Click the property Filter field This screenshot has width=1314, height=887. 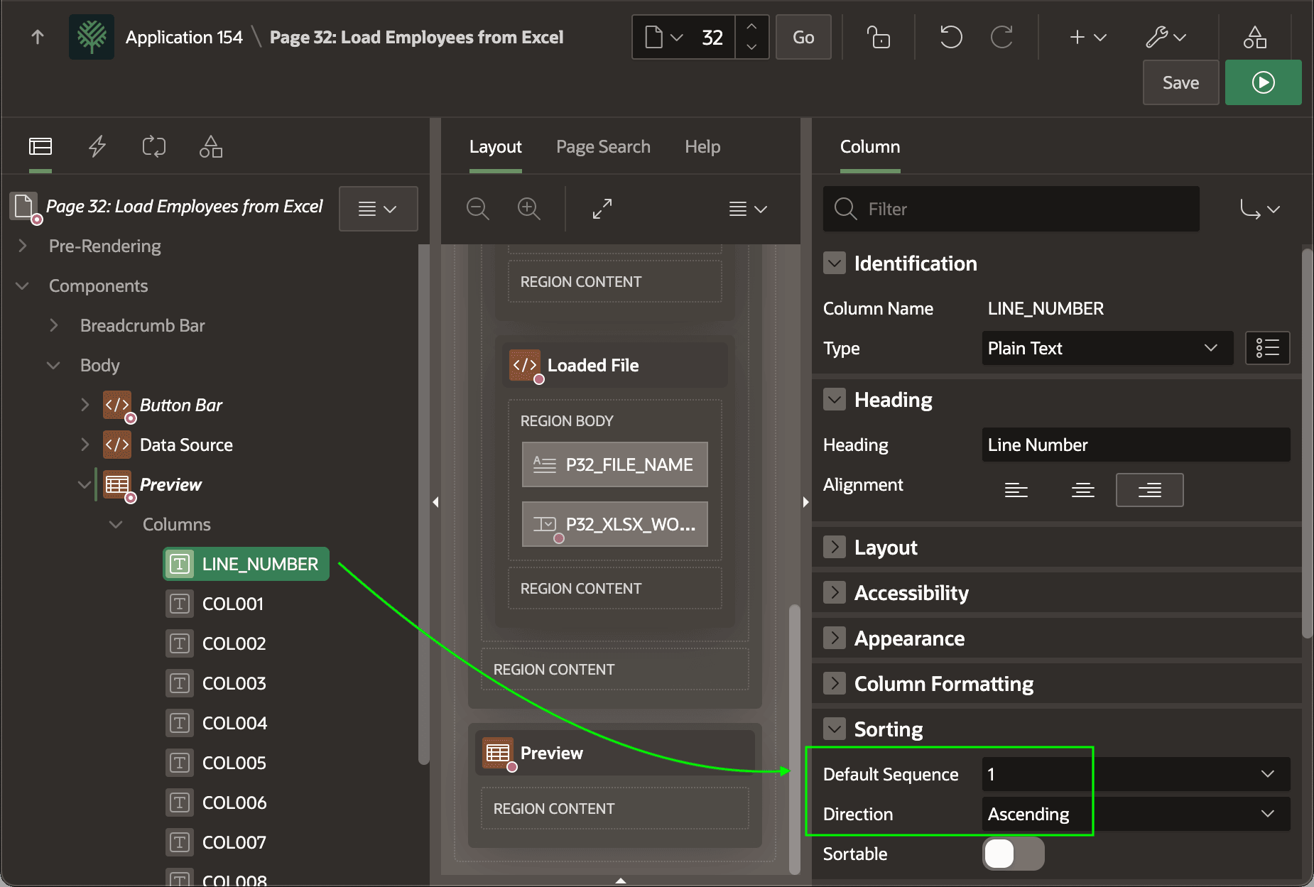1011,209
